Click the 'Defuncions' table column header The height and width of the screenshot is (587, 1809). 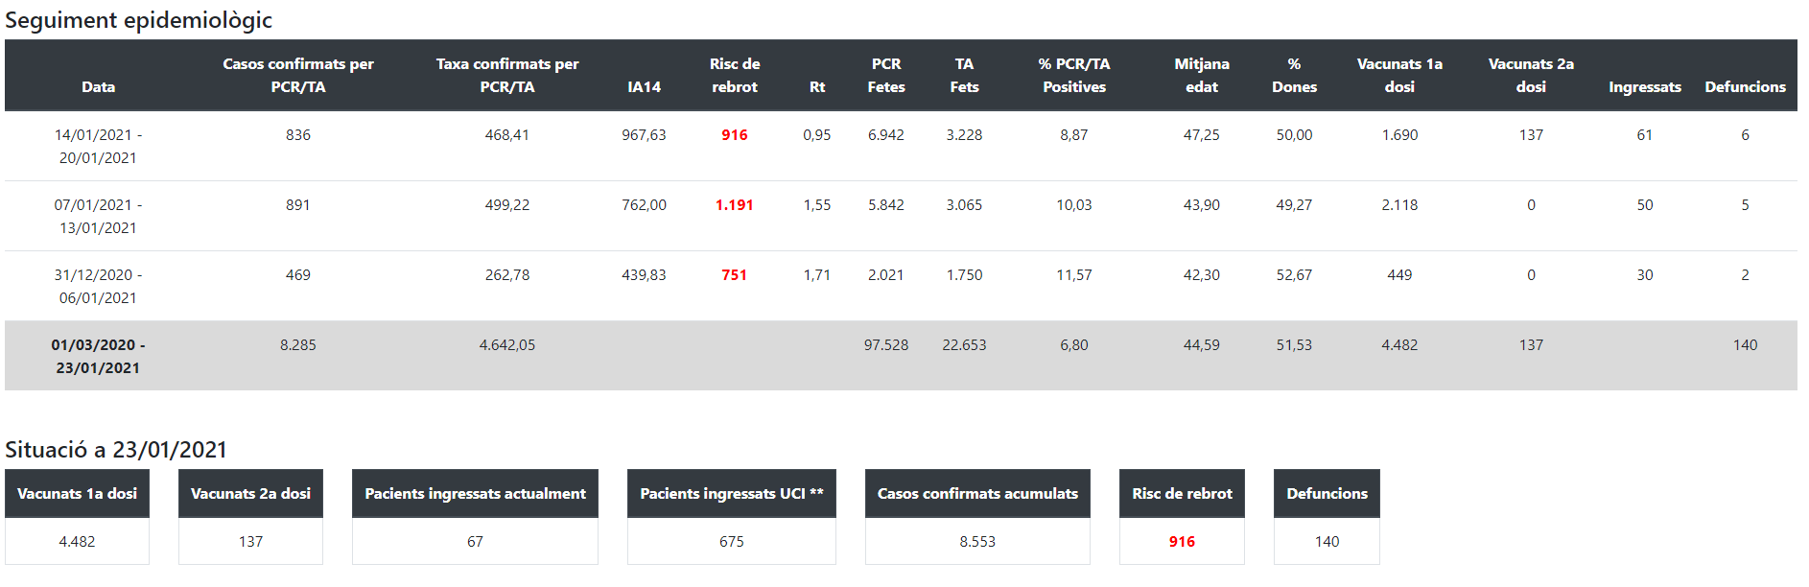[x=1745, y=86]
